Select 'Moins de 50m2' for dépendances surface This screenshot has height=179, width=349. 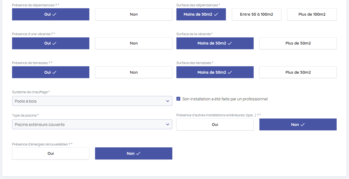201,14
